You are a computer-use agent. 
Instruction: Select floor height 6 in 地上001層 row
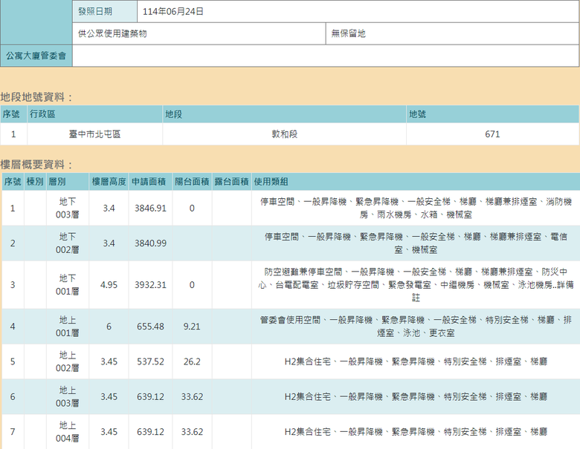[x=109, y=327]
